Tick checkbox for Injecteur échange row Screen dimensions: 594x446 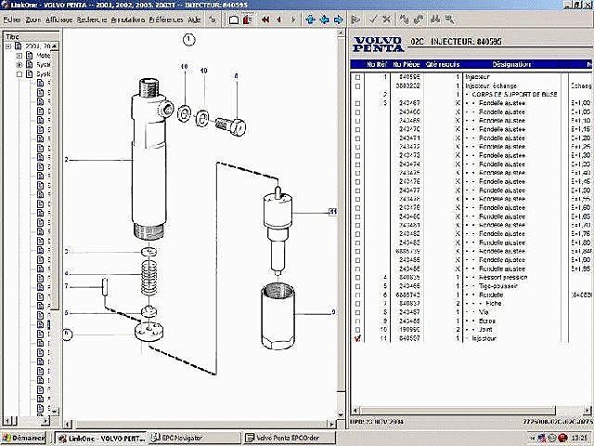pos(357,86)
